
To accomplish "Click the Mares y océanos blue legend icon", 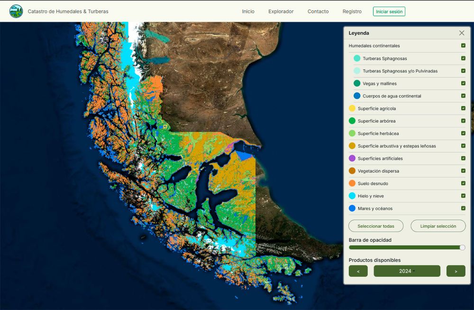I will pyautogui.click(x=352, y=209).
